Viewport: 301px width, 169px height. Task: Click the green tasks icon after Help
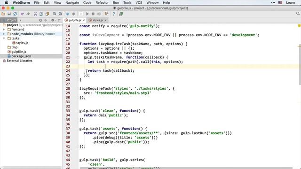pyautogui.click(x=121, y=14)
